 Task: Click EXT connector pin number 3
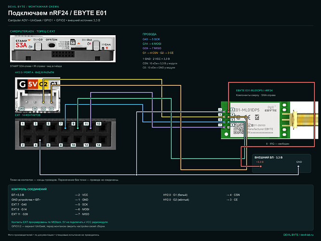35,124
